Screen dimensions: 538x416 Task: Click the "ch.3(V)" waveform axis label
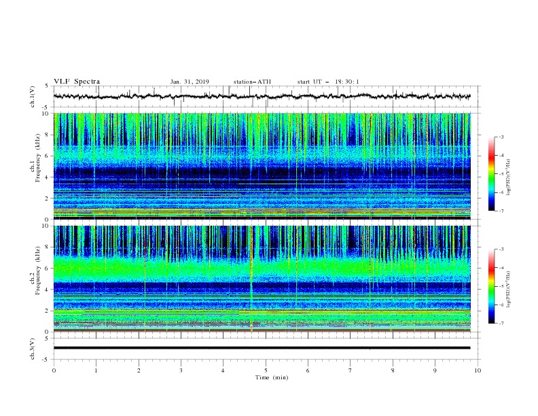pyautogui.click(x=33, y=349)
